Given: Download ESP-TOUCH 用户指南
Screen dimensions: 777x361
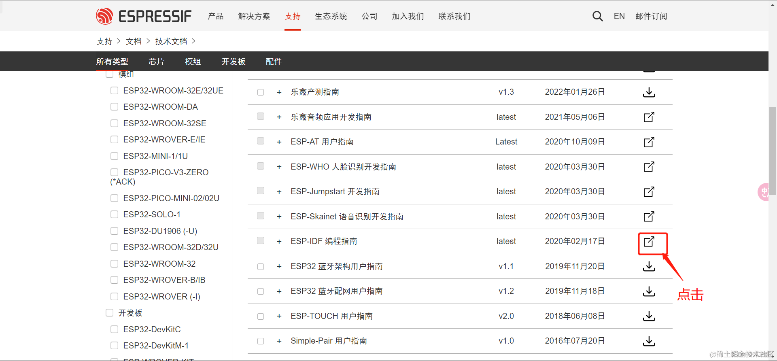Looking at the screenshot, I should point(649,316).
